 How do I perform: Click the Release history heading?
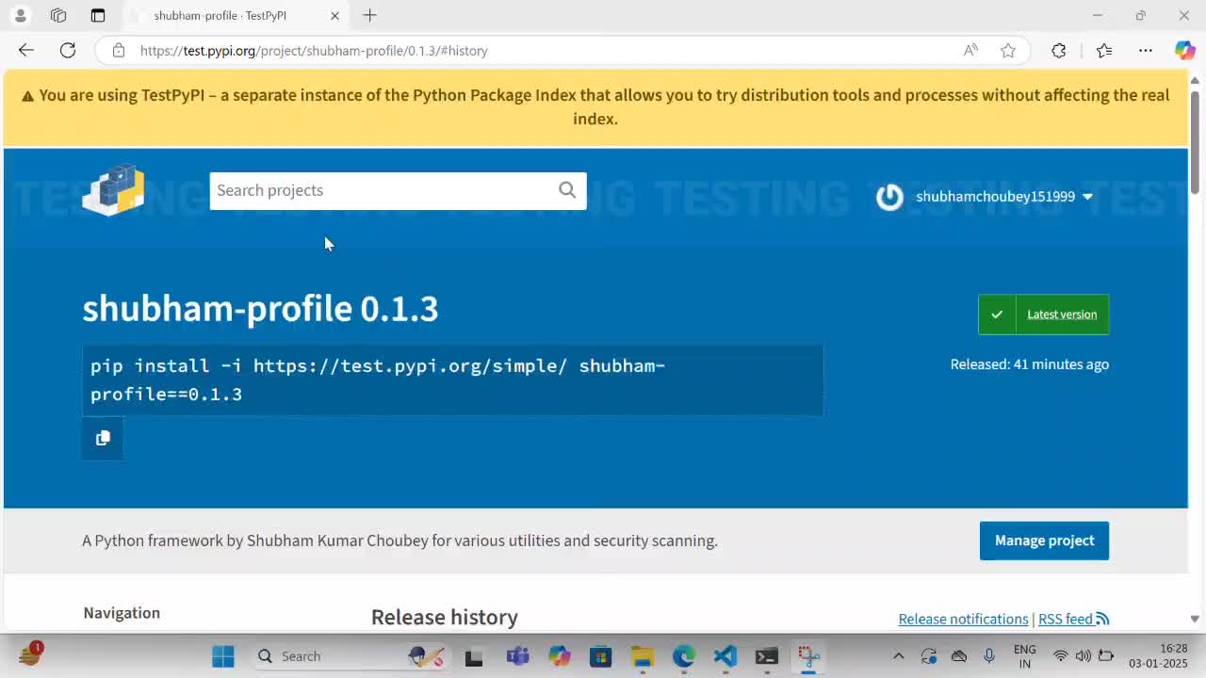[x=445, y=617]
